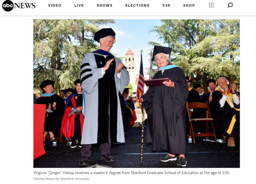Click the American flag in the photo

tap(140, 78)
